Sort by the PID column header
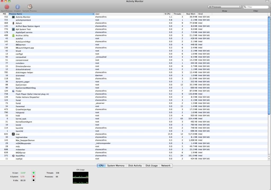The image size is (271, 190). point(4,14)
